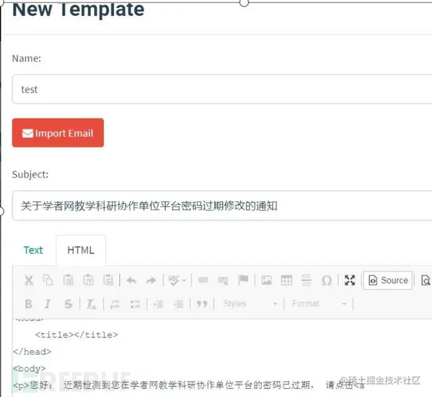The width and height of the screenshot is (432, 397).
Task: Insert a bulleted list
Action: [135, 304]
